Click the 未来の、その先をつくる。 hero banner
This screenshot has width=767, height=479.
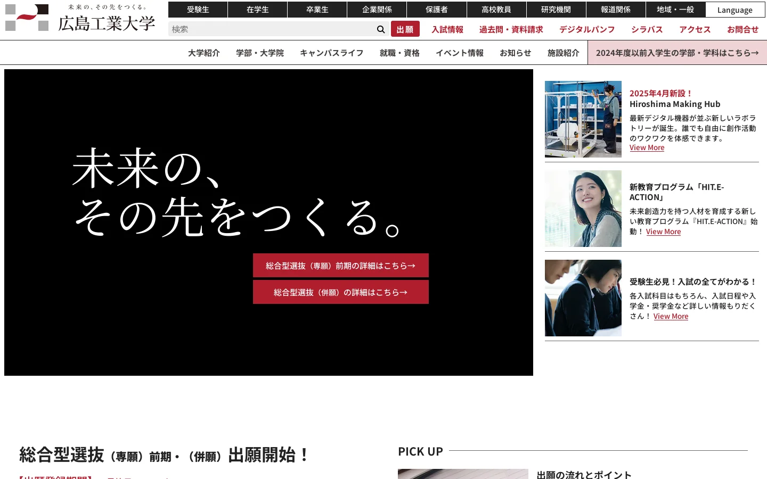(268, 222)
